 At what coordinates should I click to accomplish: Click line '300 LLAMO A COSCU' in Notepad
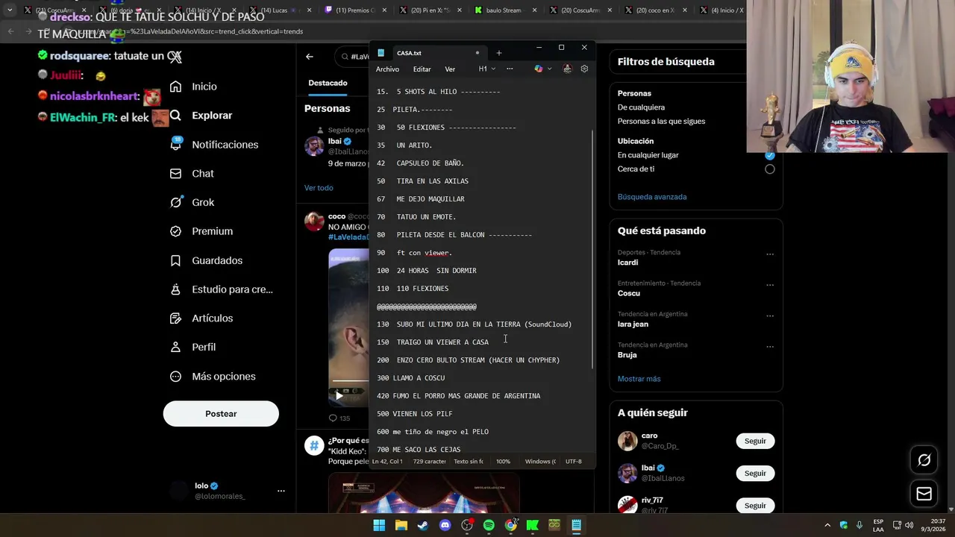[x=410, y=378]
